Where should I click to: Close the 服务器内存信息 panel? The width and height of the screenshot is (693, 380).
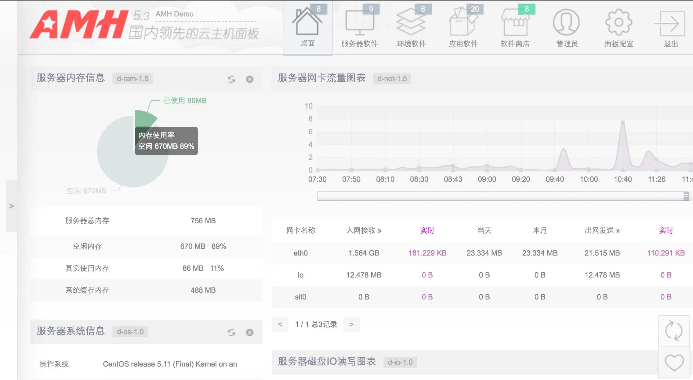point(250,79)
